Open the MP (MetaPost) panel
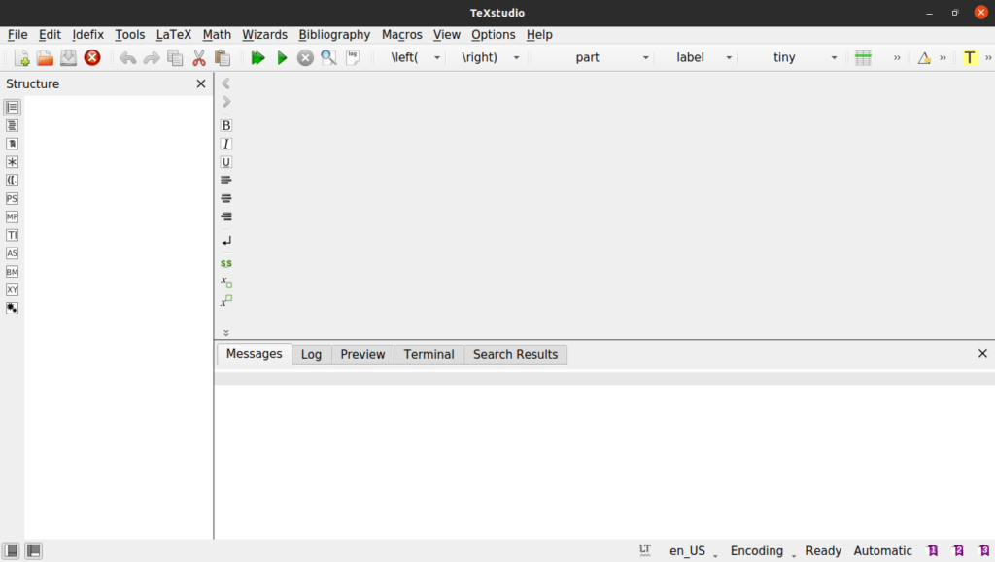The height and width of the screenshot is (562, 995). [12, 216]
